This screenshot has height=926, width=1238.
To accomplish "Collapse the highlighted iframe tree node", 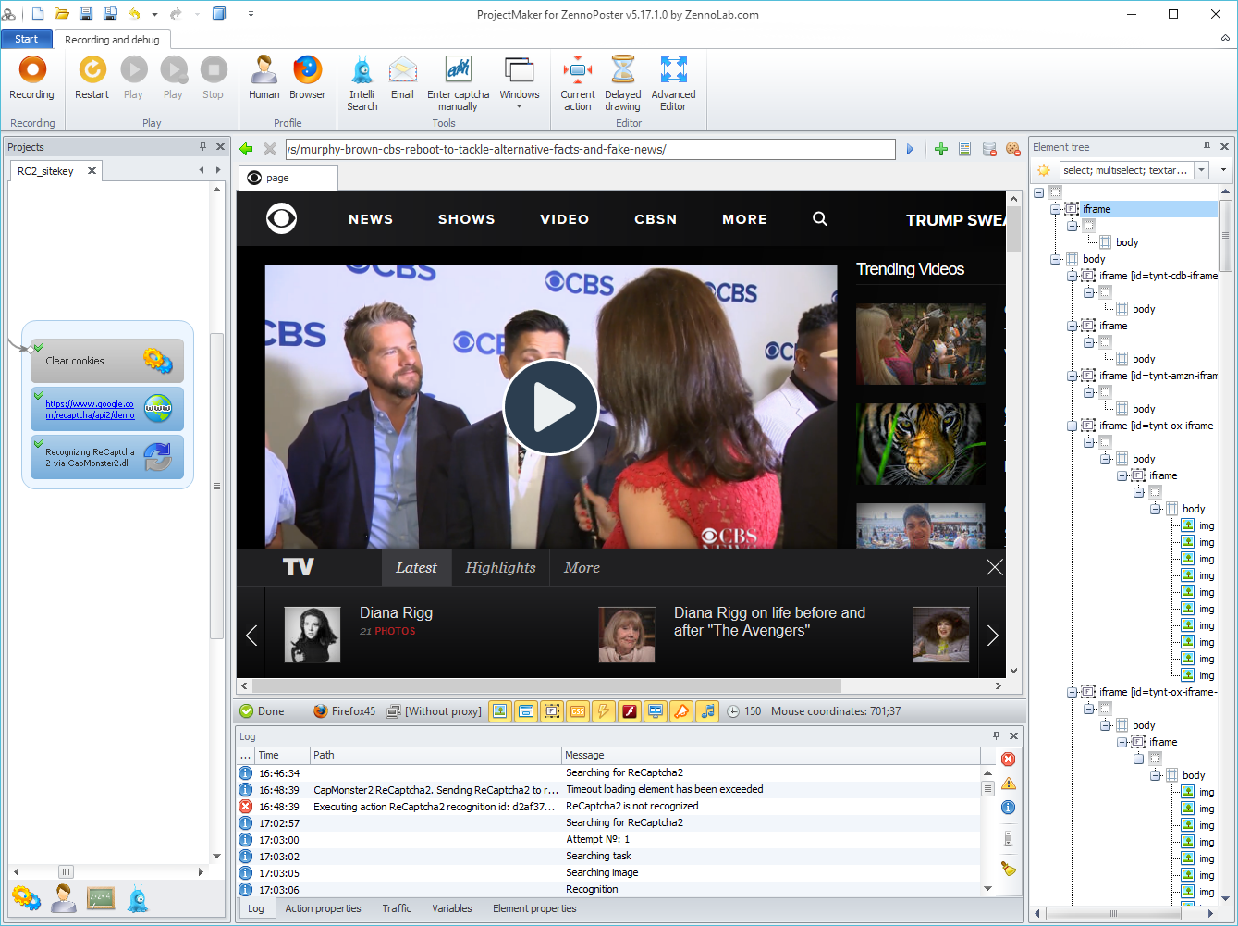I will (x=1056, y=209).
